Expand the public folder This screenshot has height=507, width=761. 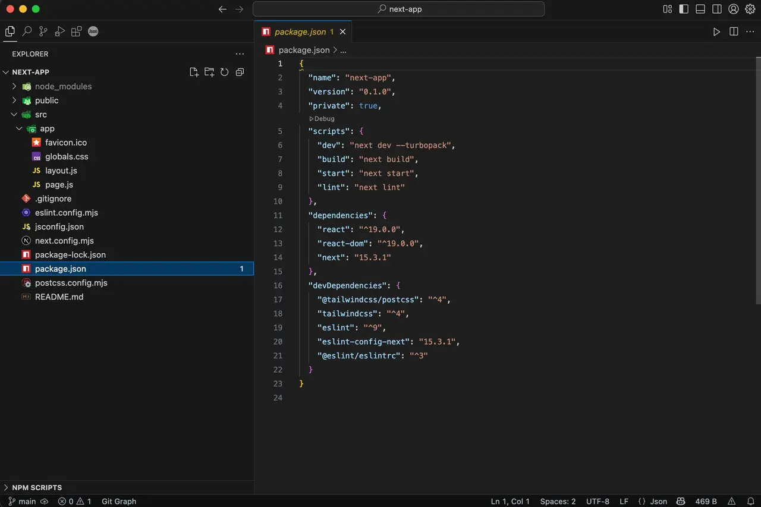14,100
